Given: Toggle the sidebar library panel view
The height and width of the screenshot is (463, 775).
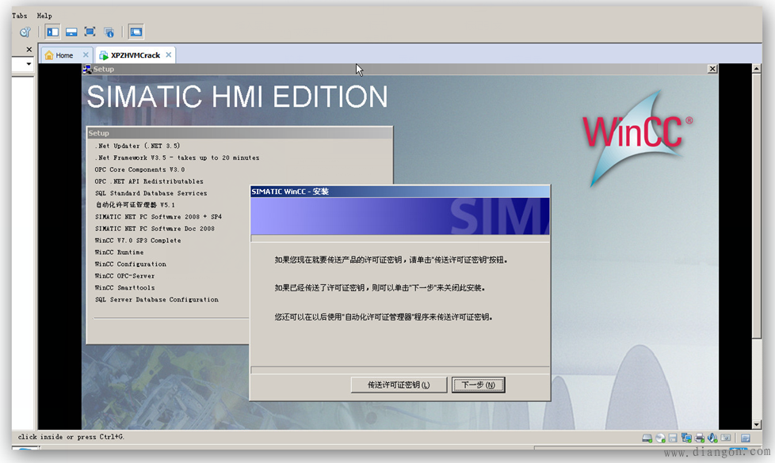Looking at the screenshot, I should pos(52,32).
